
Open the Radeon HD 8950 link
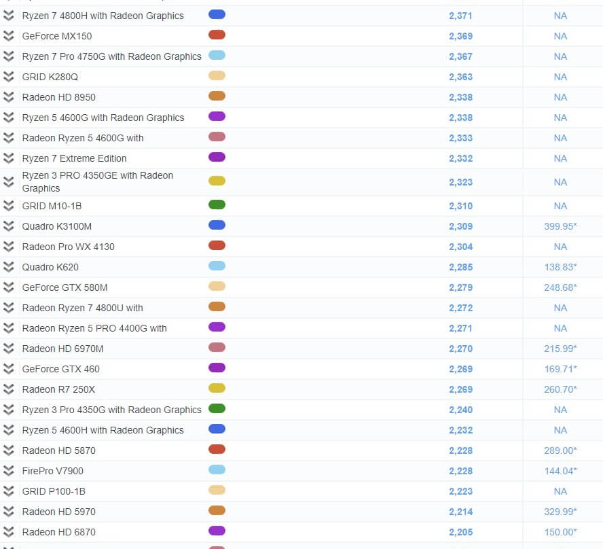pos(59,97)
